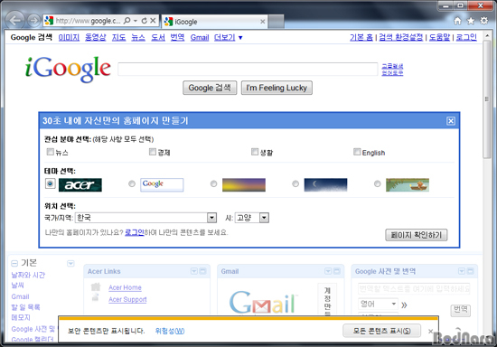
Task: Close the iGoogle tab
Action: (x=262, y=22)
